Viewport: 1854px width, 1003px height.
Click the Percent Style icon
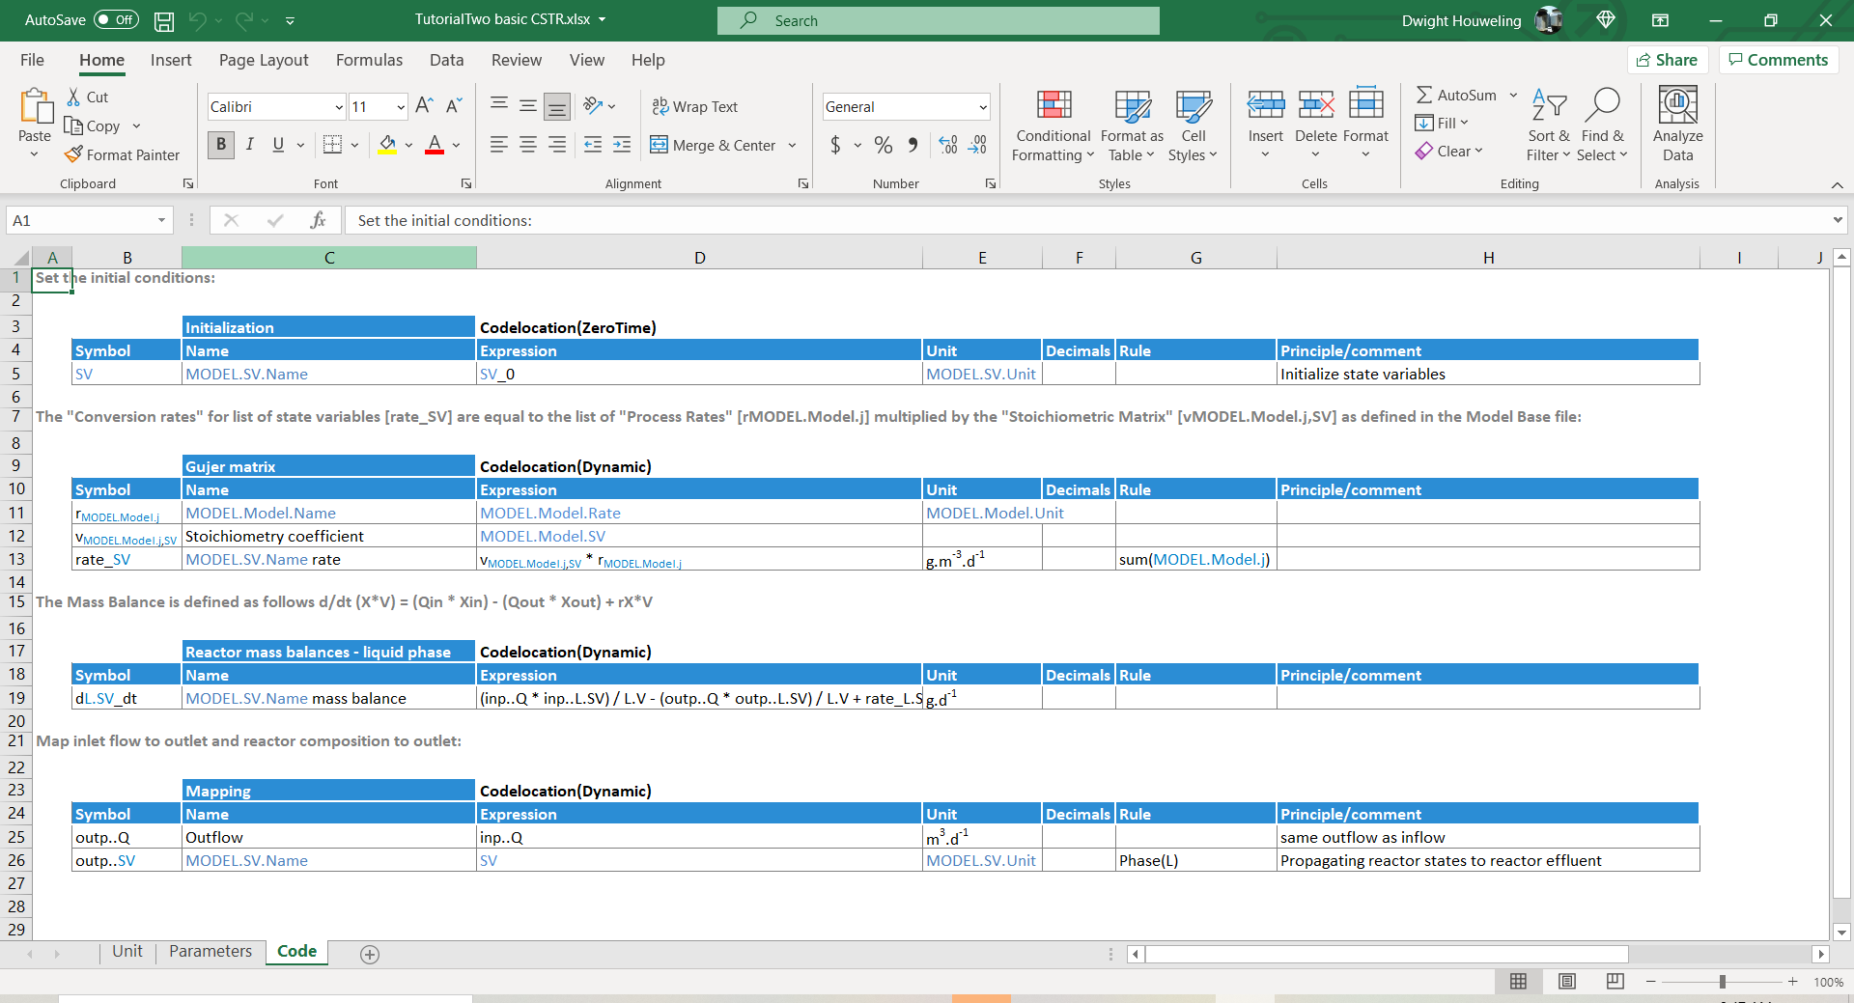click(x=883, y=145)
